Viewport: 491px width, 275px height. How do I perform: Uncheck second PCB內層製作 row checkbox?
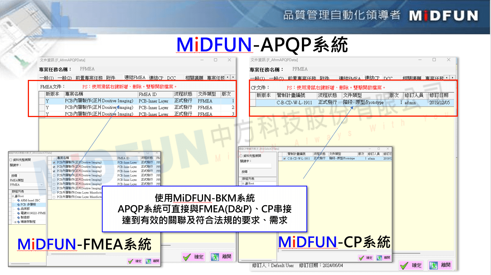[54, 167]
